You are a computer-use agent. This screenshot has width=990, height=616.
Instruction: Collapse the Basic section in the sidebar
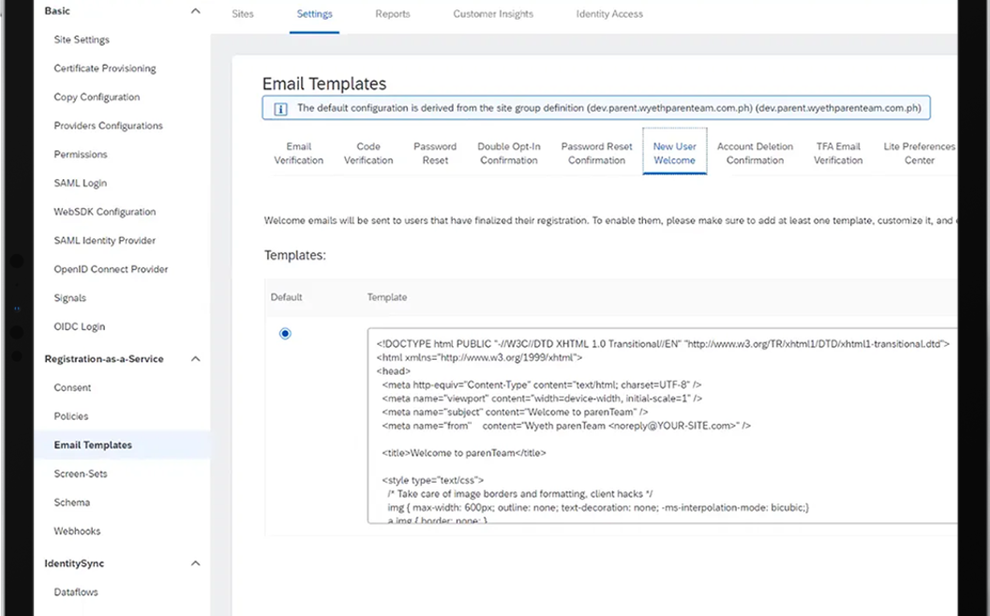pos(195,10)
